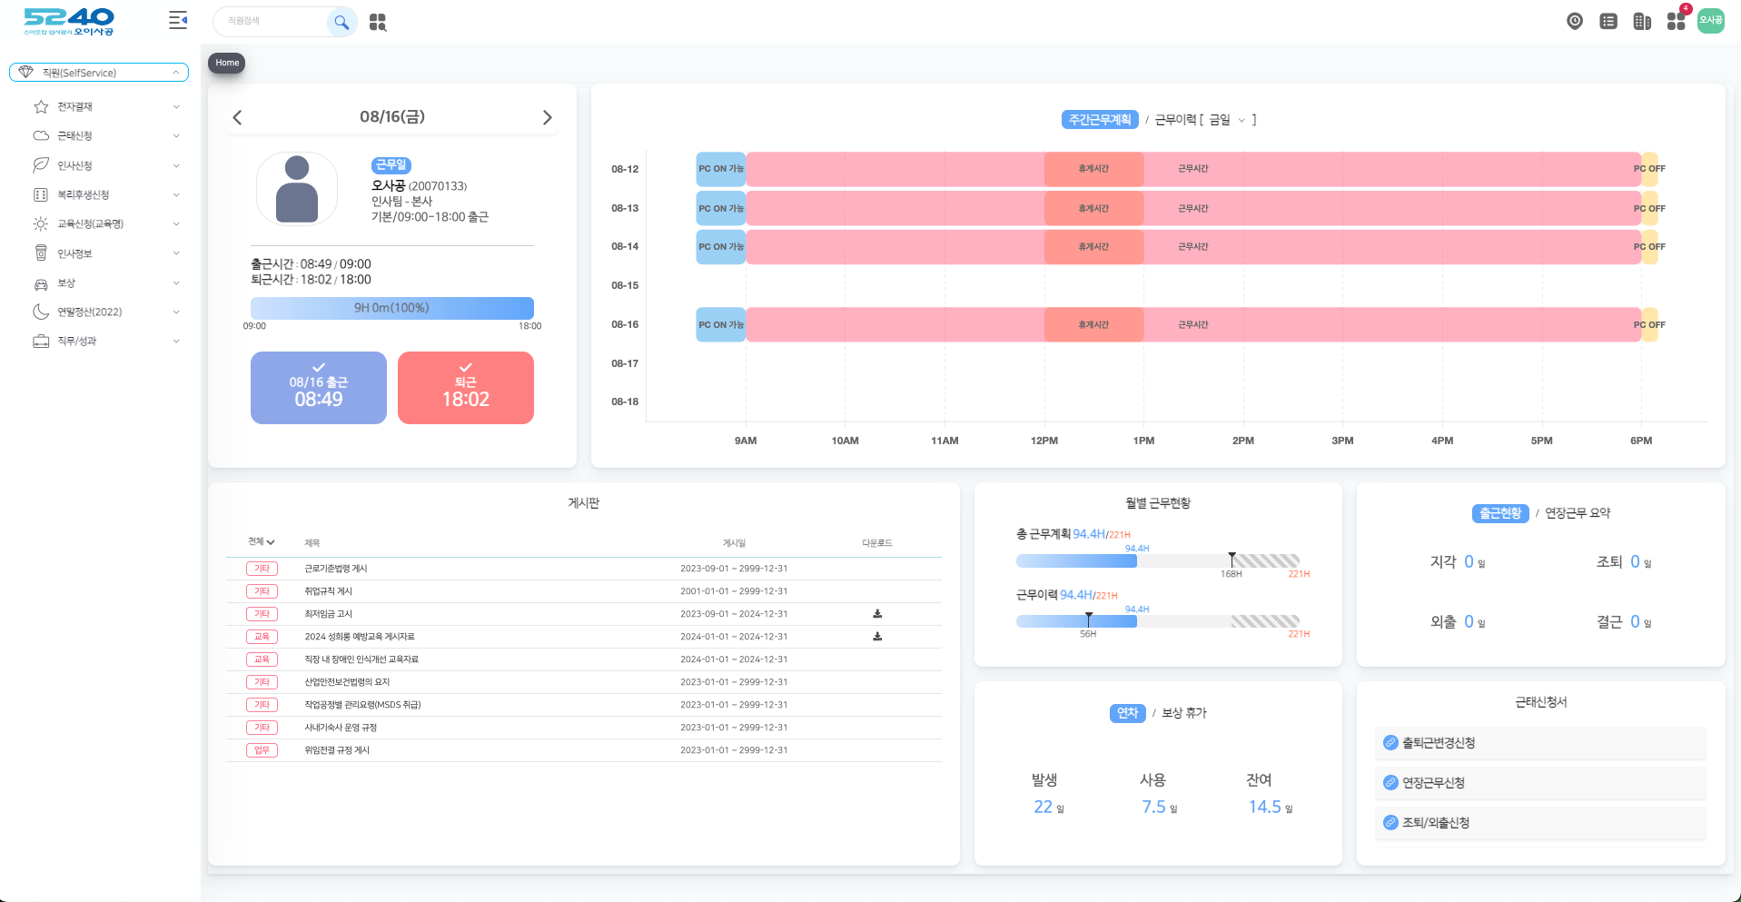The height and width of the screenshot is (902, 1741).
Task: Click the 08/16 출근 button
Action: click(x=319, y=388)
